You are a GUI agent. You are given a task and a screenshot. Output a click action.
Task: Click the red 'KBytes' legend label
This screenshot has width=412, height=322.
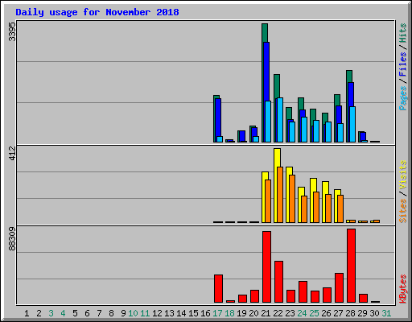coord(402,289)
